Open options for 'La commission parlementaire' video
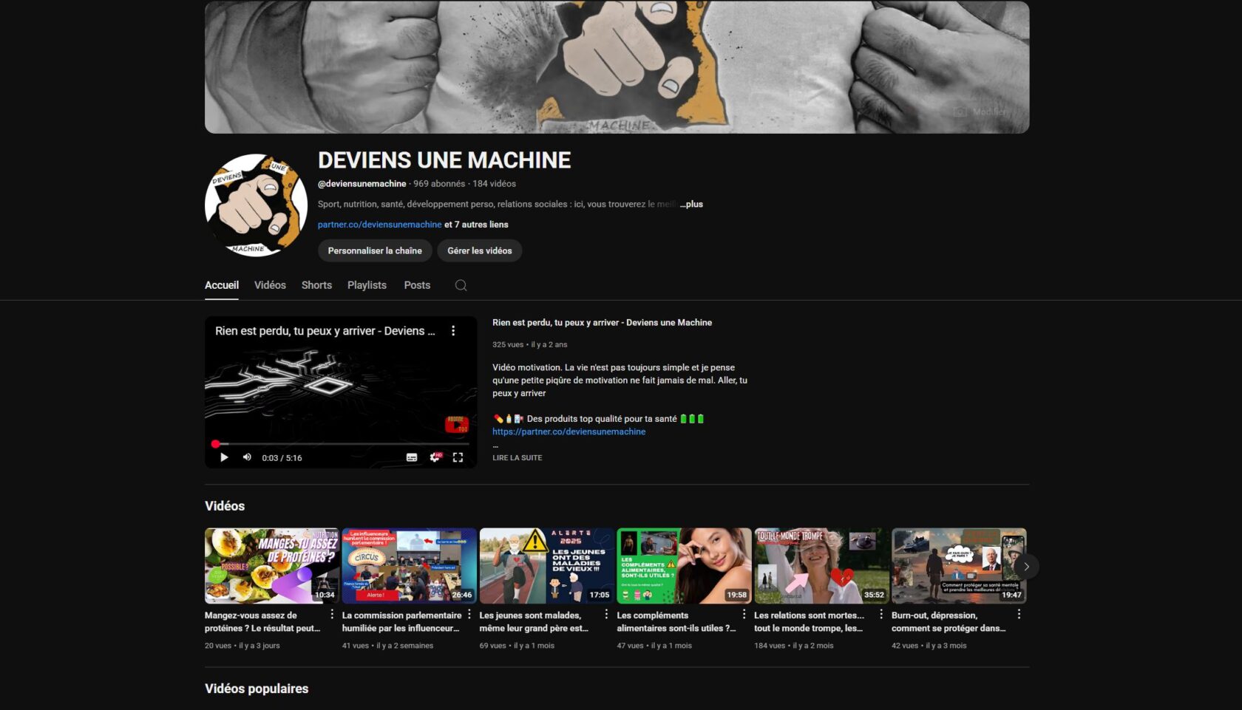This screenshot has width=1242, height=710. pyautogui.click(x=469, y=615)
